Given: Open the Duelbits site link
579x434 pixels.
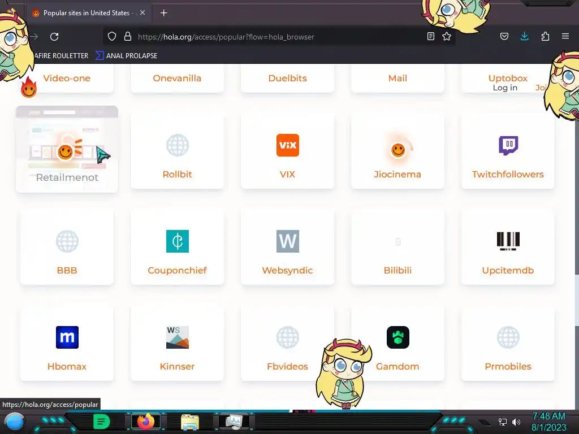Looking at the screenshot, I should [288, 78].
